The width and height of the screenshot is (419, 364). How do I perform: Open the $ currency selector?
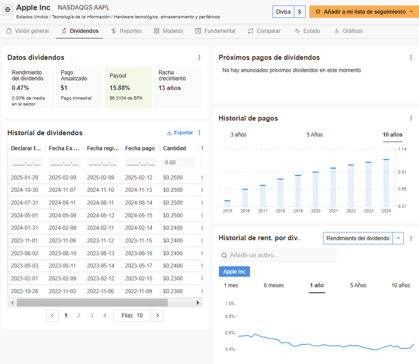(x=300, y=12)
